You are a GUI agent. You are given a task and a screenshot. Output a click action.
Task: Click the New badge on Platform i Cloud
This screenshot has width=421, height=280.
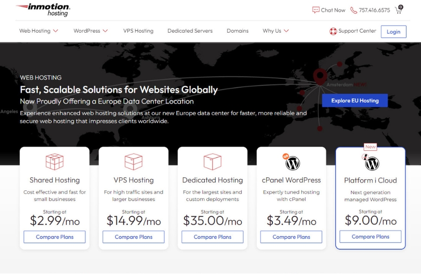pos(370,147)
